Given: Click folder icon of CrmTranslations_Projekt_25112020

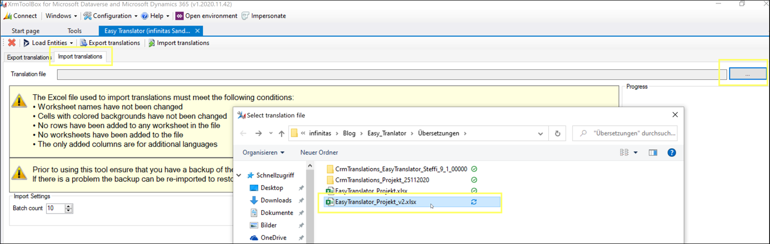Looking at the screenshot, I should [x=330, y=180].
